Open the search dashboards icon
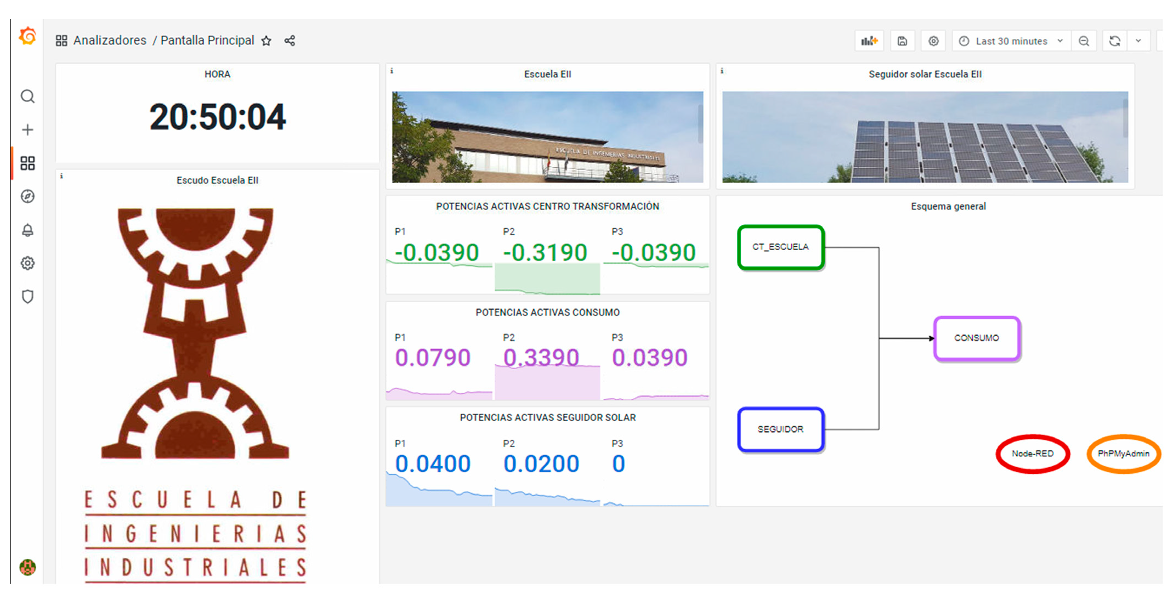Viewport: 1173px width, 600px height. coord(27,97)
